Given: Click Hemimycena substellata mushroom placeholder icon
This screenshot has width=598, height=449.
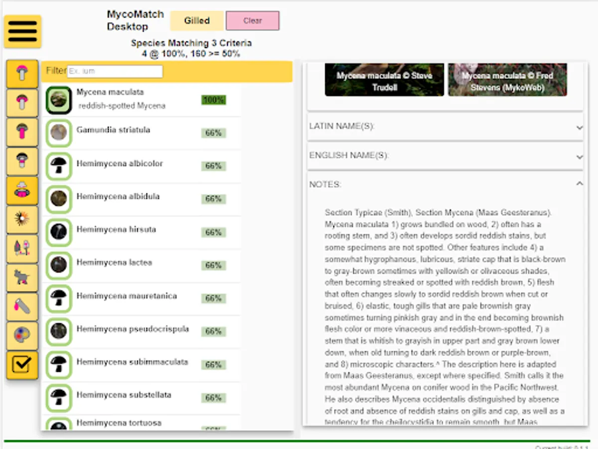Looking at the screenshot, I should (x=59, y=398).
